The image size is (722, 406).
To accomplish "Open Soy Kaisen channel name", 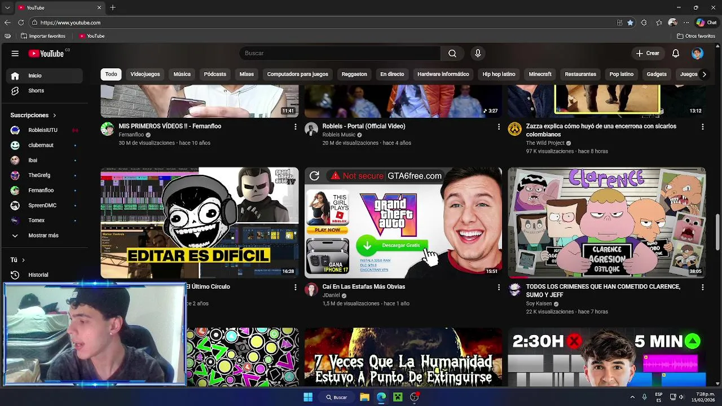I will (x=539, y=304).
